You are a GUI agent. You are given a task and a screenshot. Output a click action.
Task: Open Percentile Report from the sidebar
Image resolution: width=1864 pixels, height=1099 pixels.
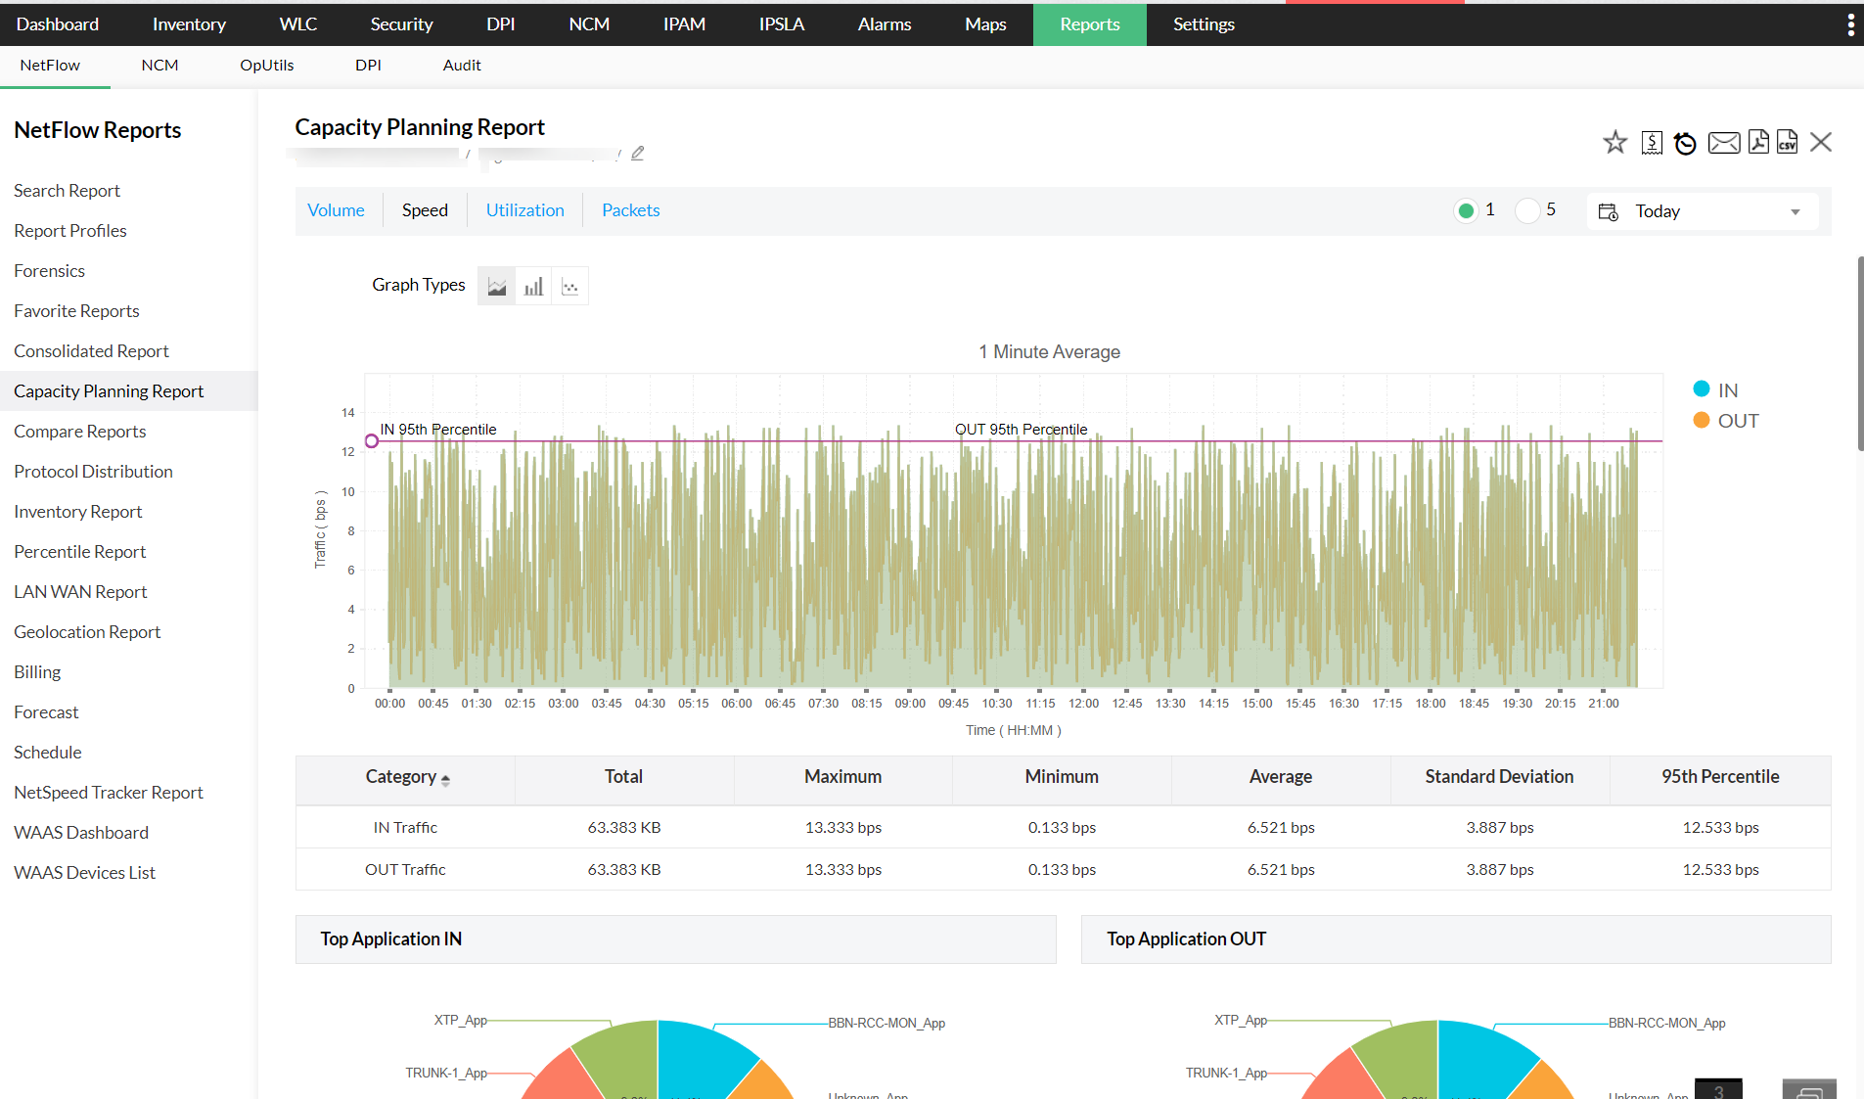point(79,552)
